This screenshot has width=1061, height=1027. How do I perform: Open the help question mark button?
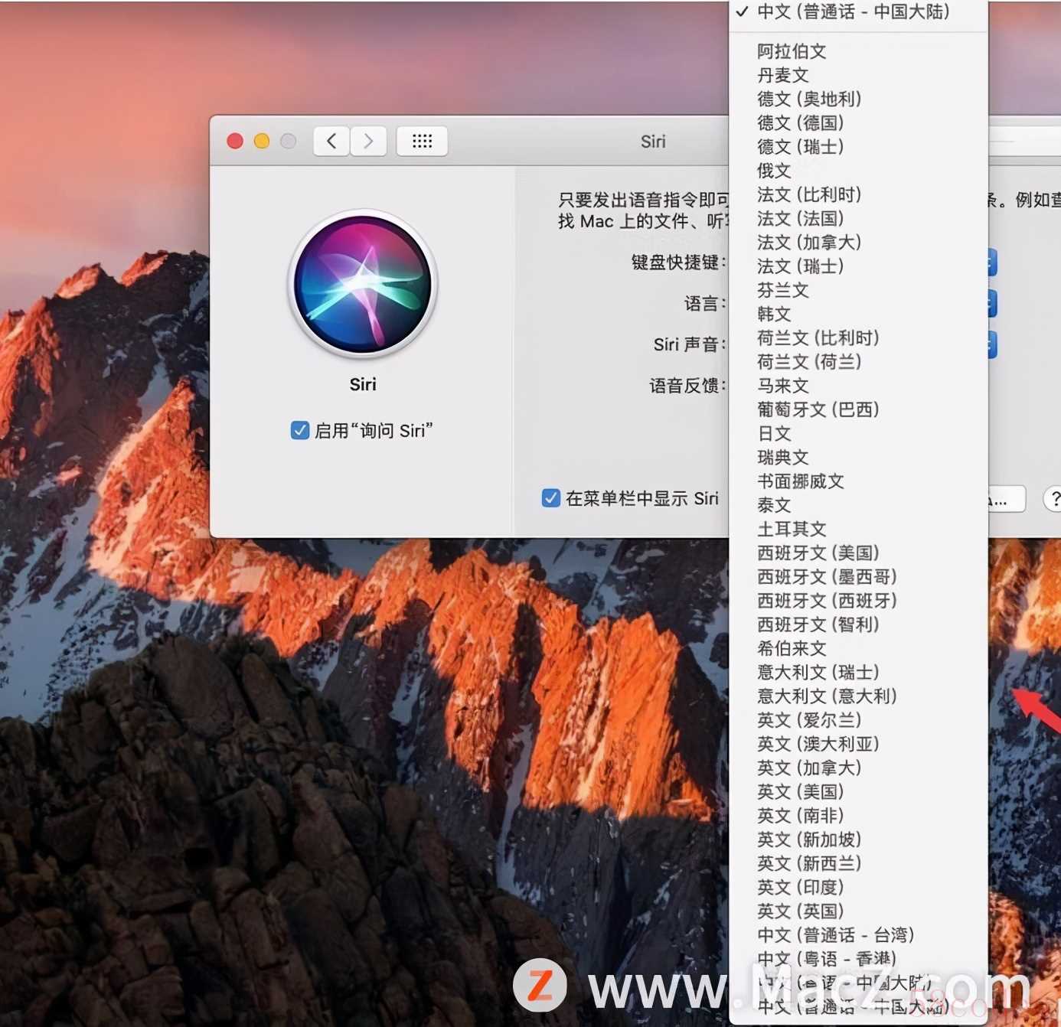click(1054, 499)
